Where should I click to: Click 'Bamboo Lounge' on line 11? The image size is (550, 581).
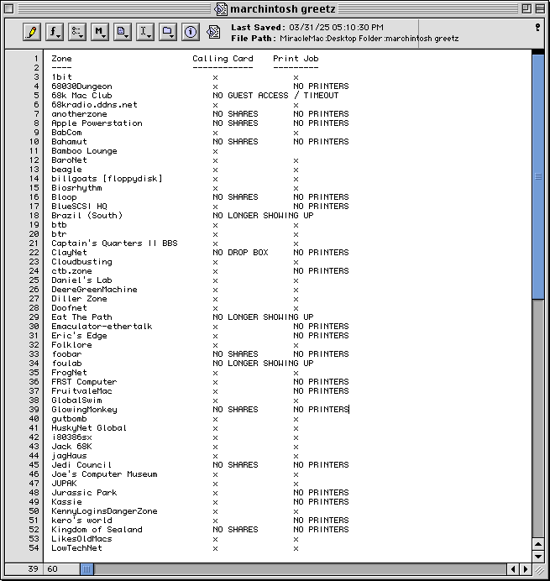pos(84,151)
